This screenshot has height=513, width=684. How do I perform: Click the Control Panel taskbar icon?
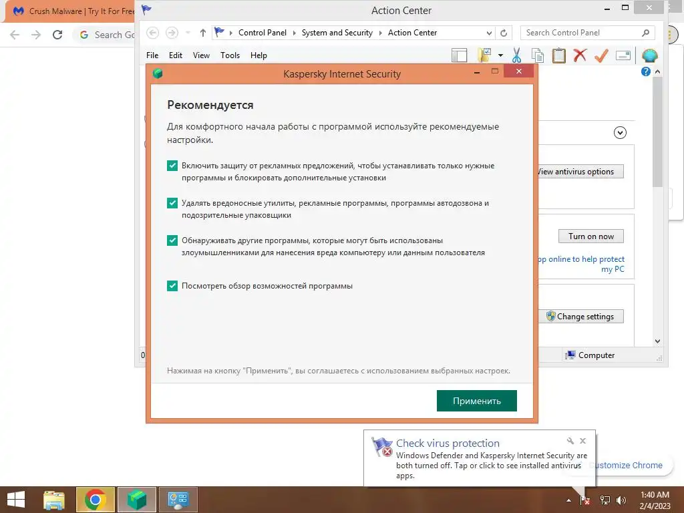pyautogui.click(x=178, y=500)
